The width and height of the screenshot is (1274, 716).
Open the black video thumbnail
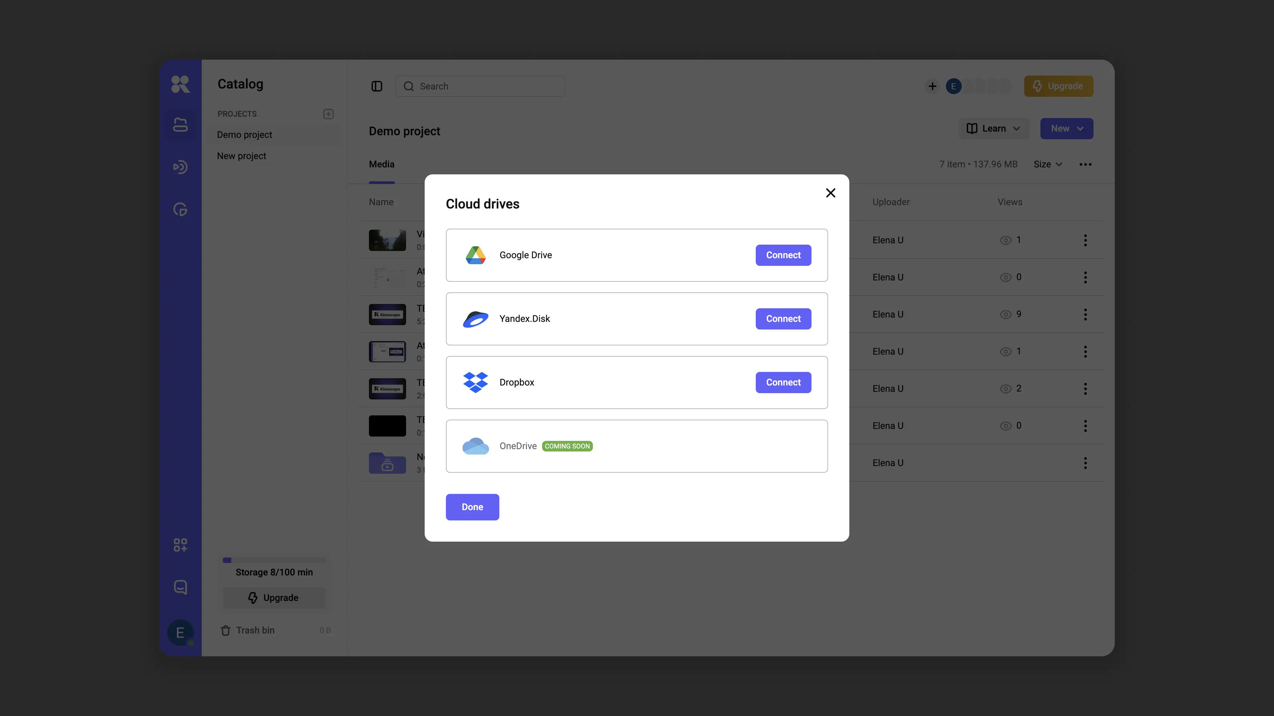pos(387,426)
